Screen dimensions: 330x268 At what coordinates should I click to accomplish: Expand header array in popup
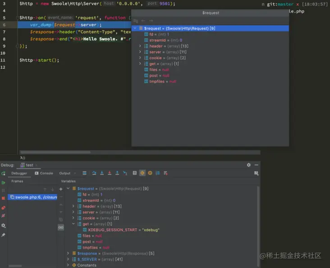140,46
